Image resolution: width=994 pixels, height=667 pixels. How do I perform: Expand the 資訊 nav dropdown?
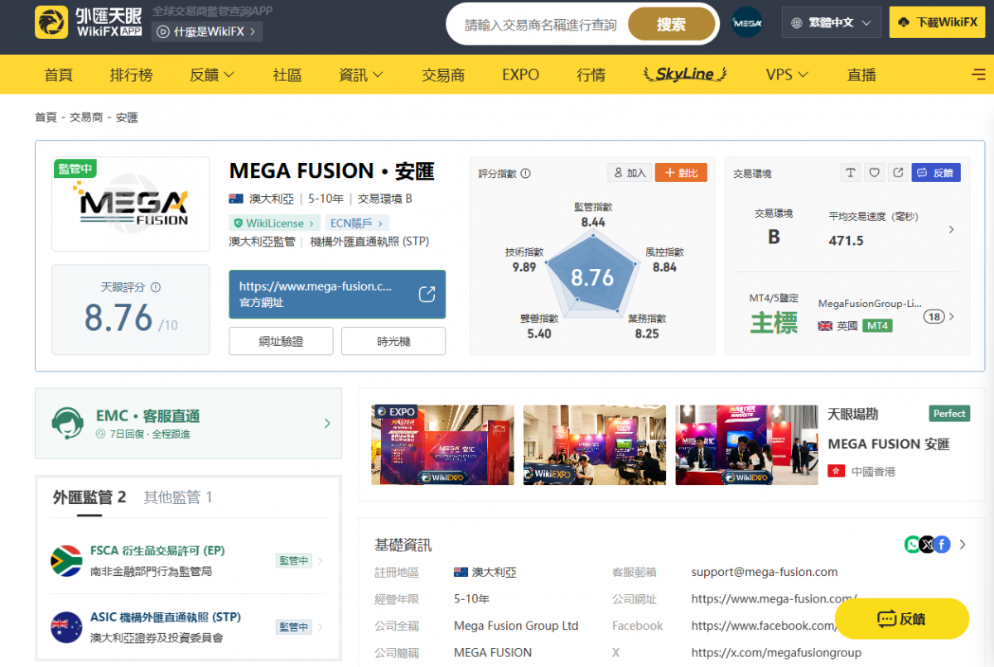pyautogui.click(x=361, y=74)
